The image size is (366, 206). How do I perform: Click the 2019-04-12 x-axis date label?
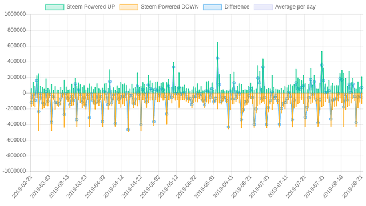pos(113,187)
